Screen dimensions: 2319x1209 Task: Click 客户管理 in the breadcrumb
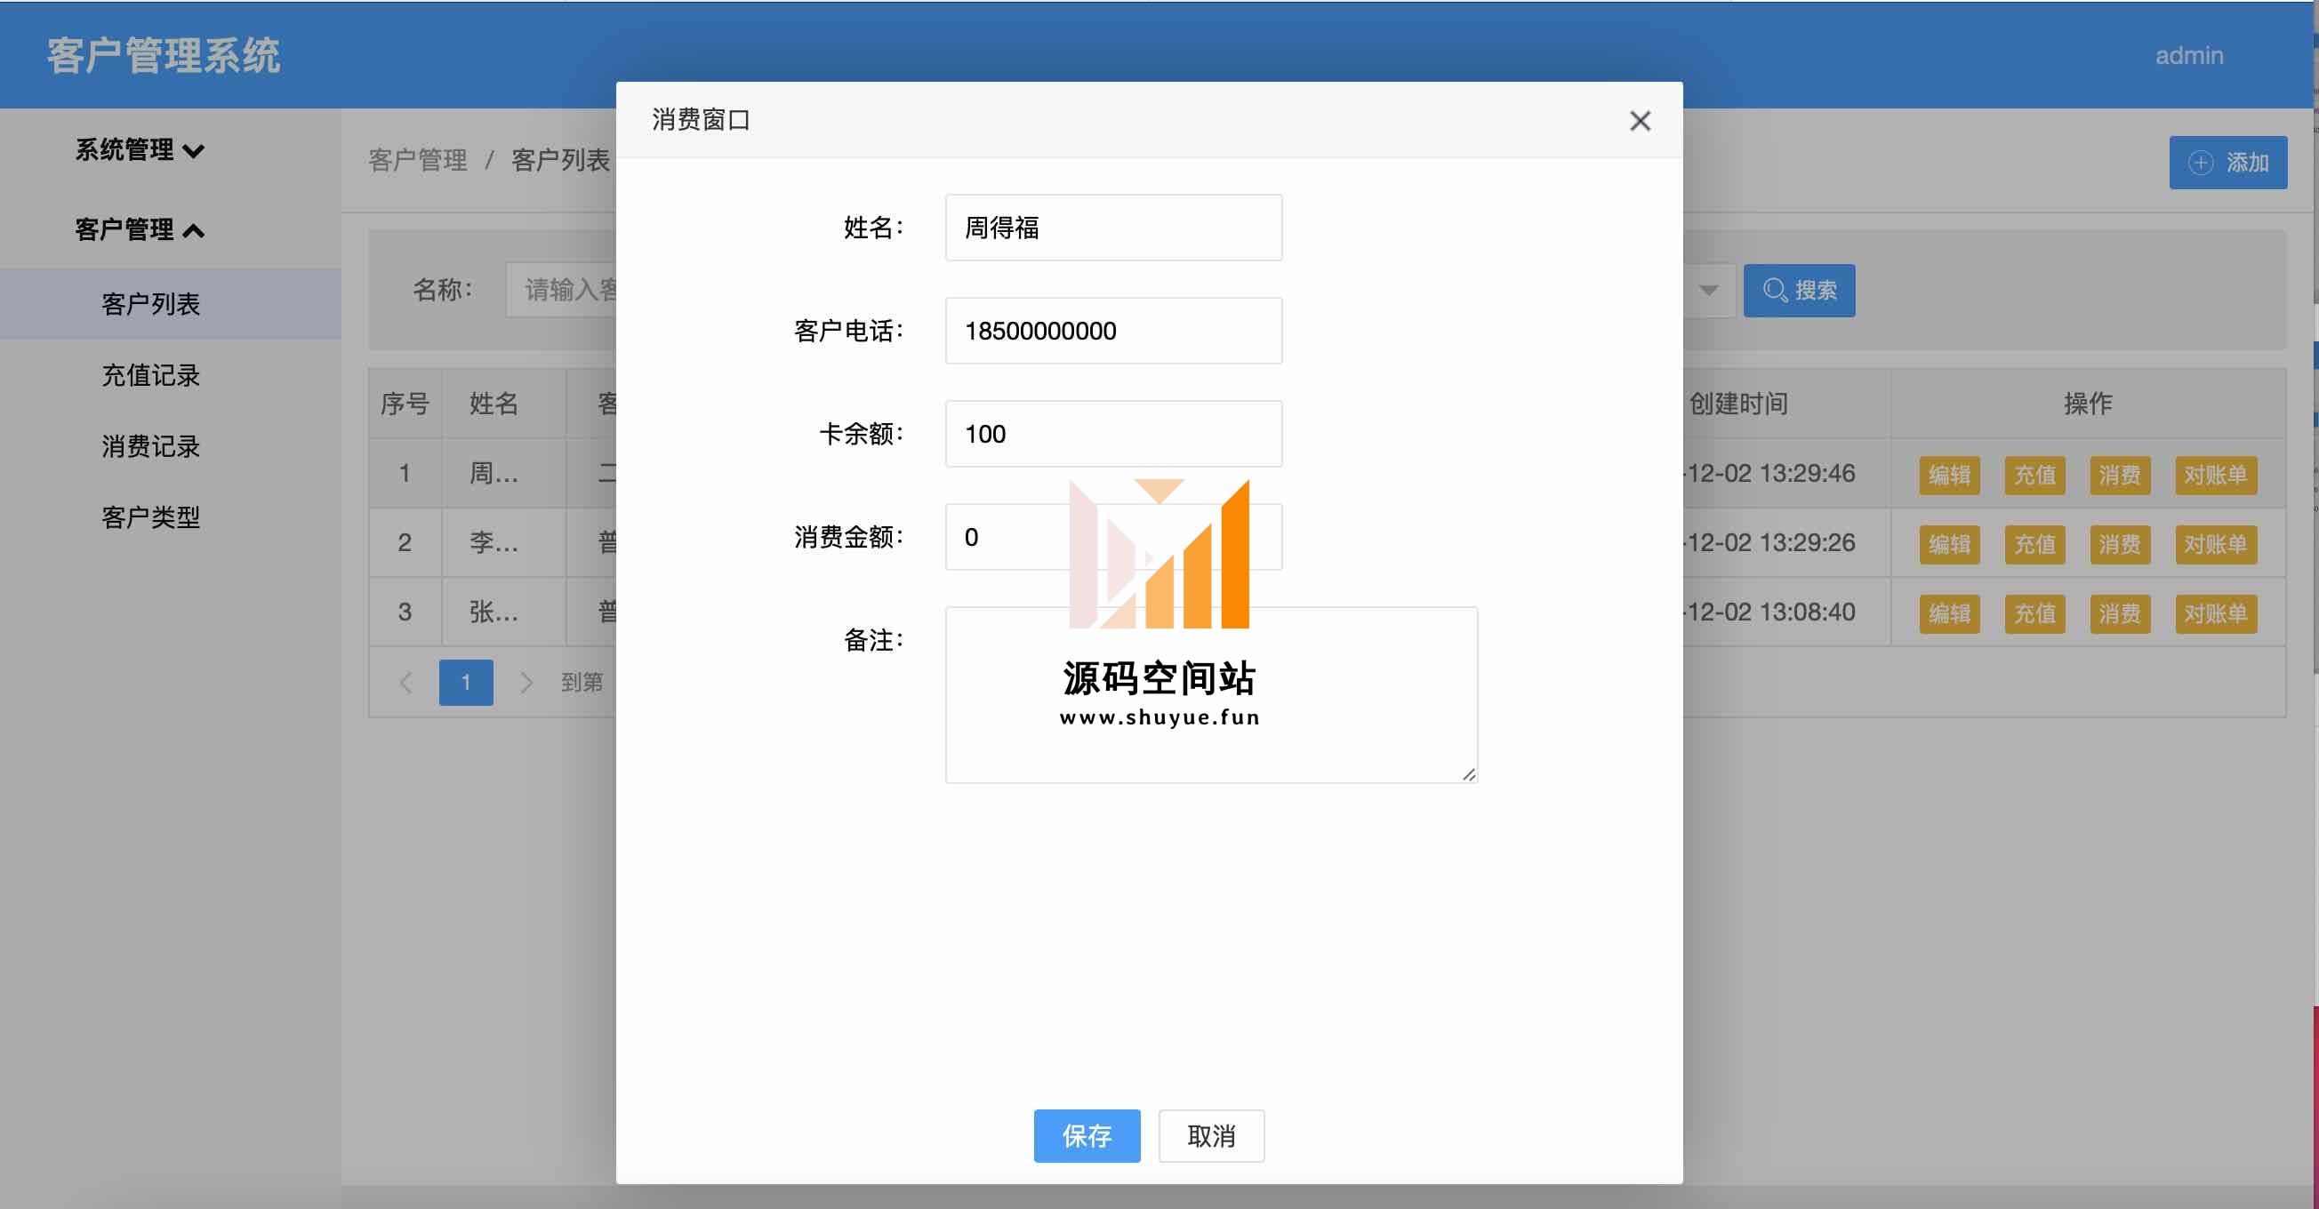click(x=418, y=160)
